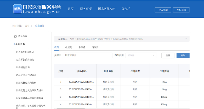The image size is (204, 109).
Task: Select 定点零售药店查询 in the sidebar
Action: tap(25, 60)
